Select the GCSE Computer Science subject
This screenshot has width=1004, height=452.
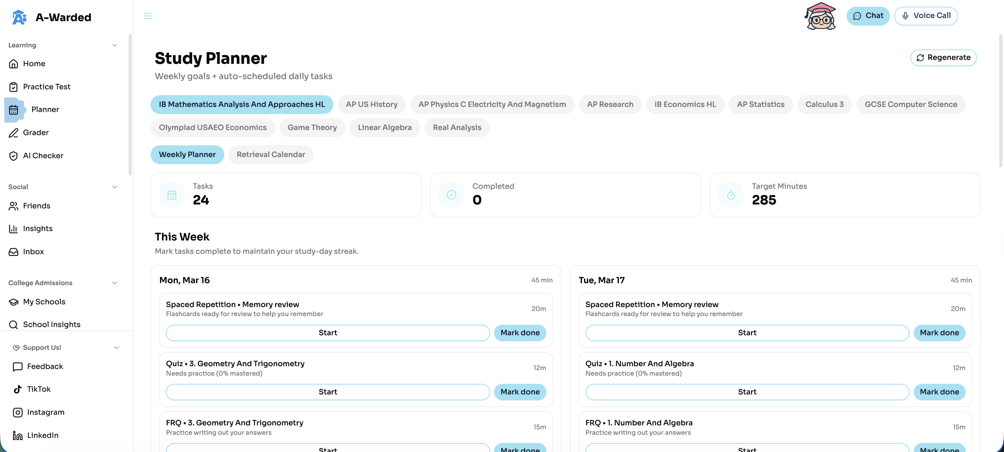(x=910, y=104)
